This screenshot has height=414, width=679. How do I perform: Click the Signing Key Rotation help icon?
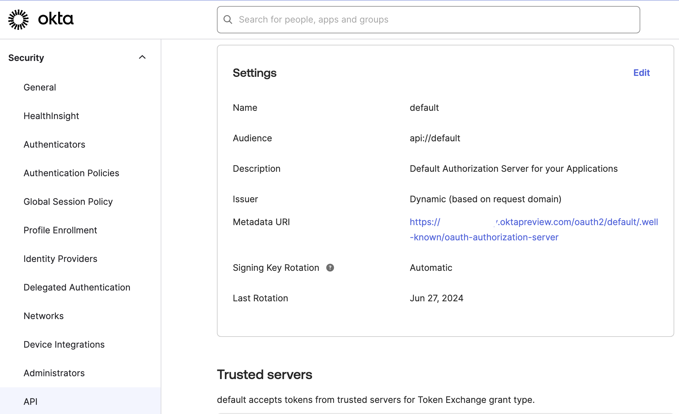pos(330,268)
